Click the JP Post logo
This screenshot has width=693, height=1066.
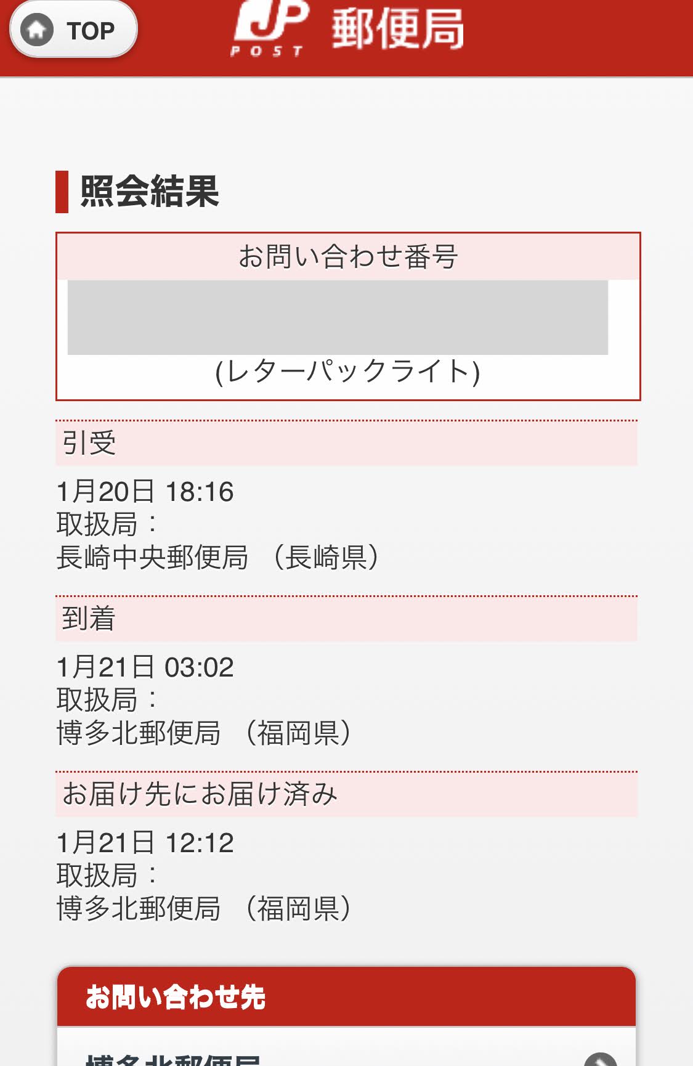(x=270, y=28)
